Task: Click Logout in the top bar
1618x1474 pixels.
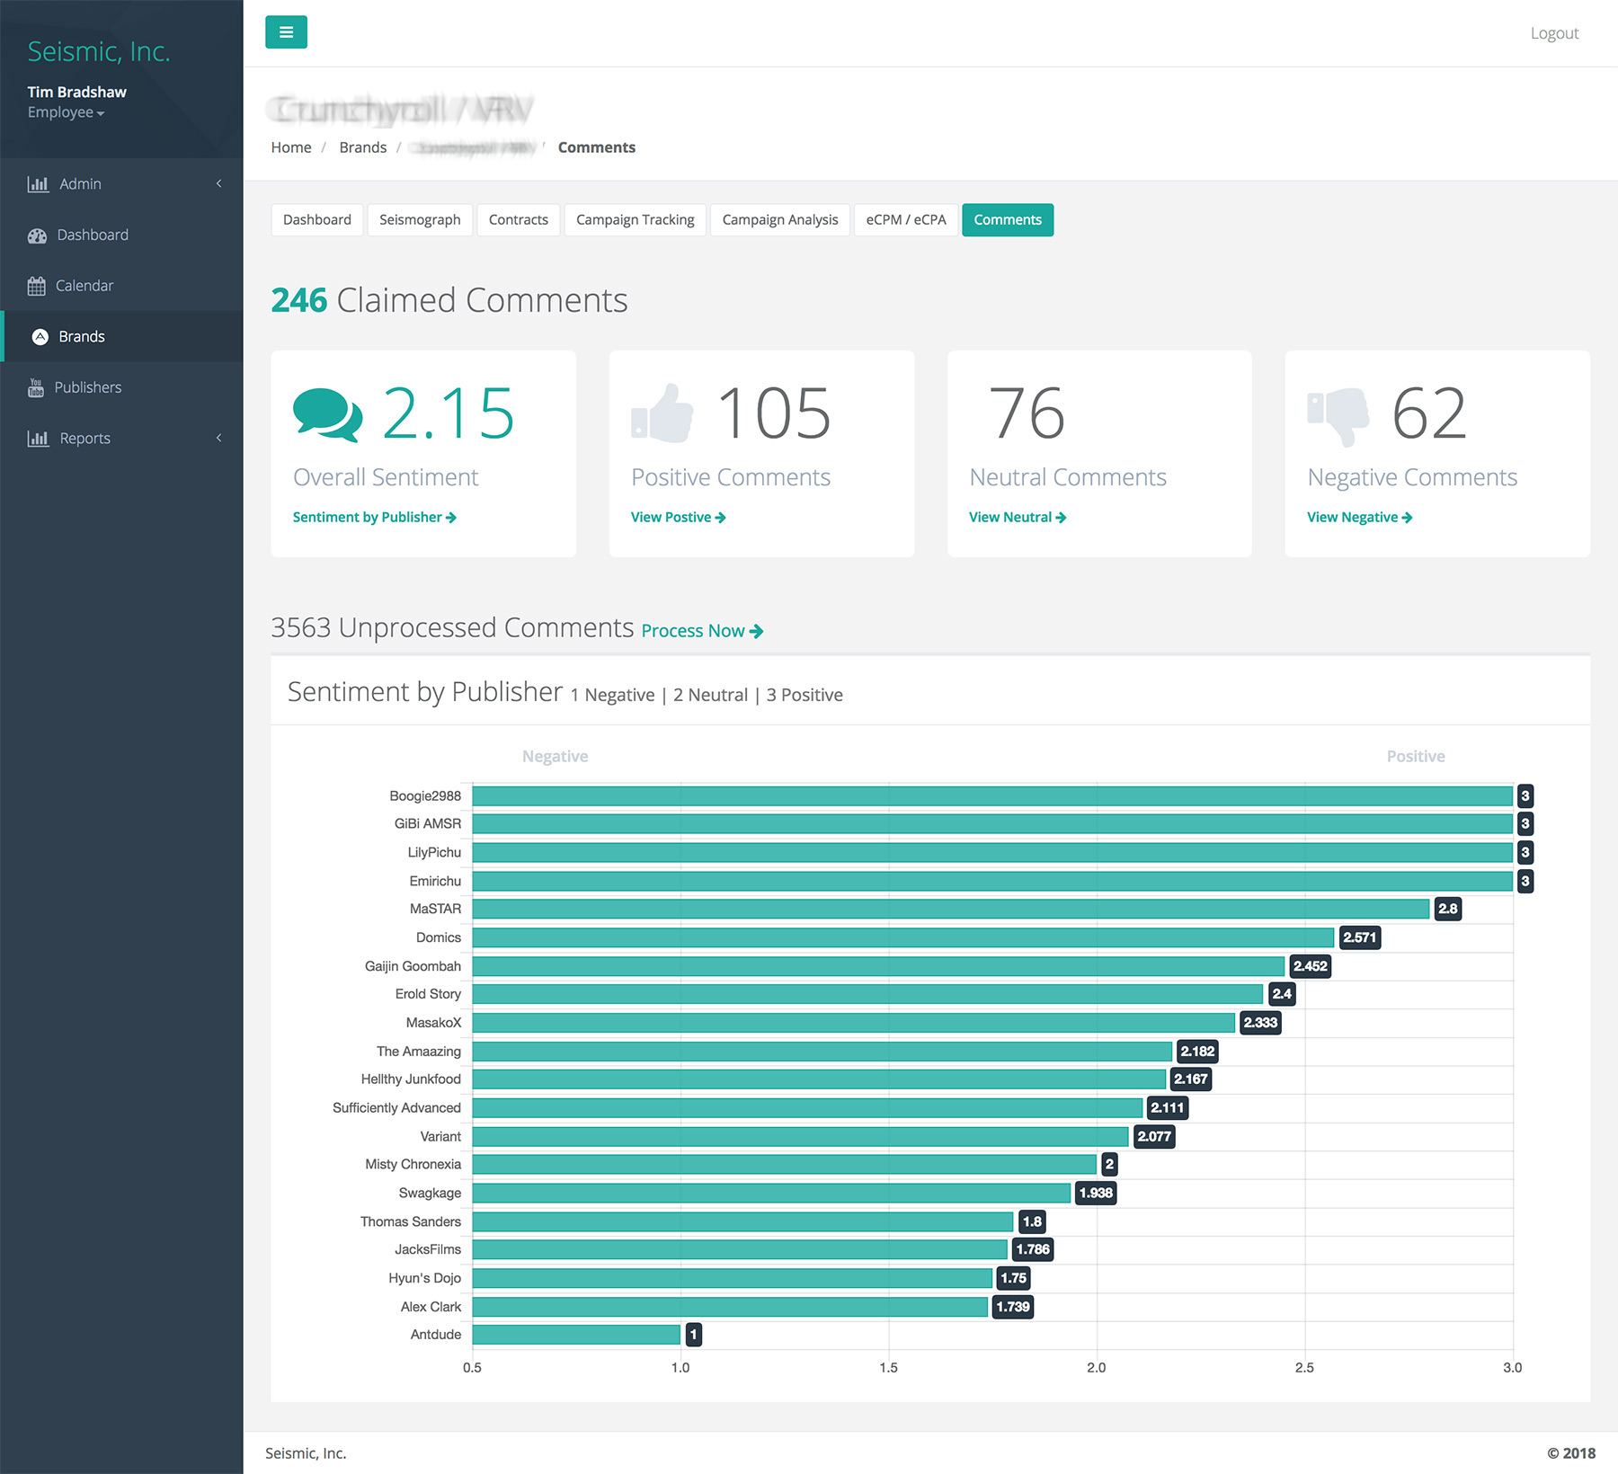Action: click(1554, 33)
